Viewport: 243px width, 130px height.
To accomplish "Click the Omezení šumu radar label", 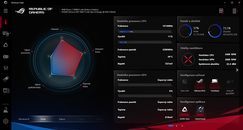I will (x=99, y=50).
